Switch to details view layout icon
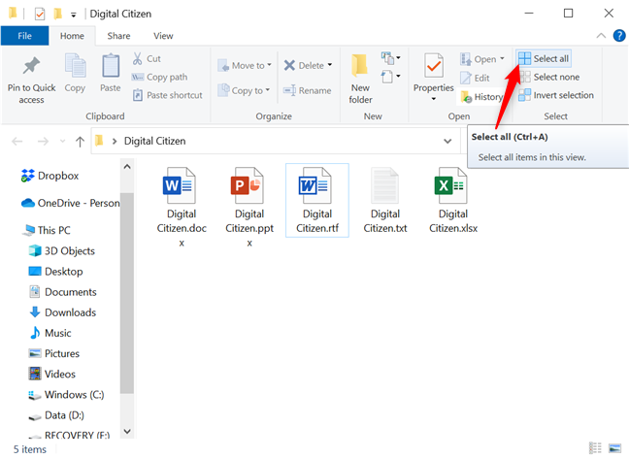Image resolution: width=629 pixels, height=459 pixels. click(x=595, y=447)
